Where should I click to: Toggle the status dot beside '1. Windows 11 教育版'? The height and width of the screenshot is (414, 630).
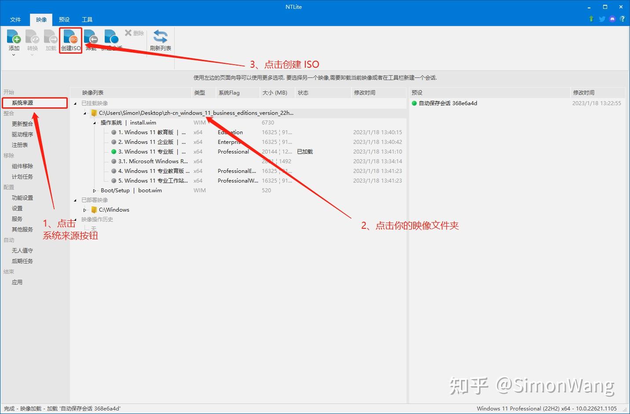coord(114,132)
